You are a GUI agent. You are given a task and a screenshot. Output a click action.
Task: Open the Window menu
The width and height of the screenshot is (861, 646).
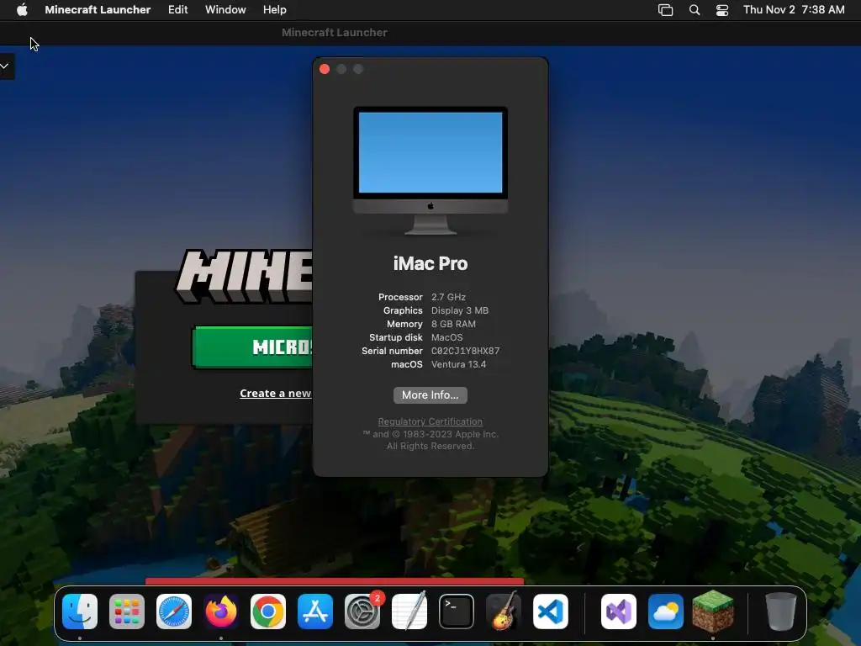point(225,10)
